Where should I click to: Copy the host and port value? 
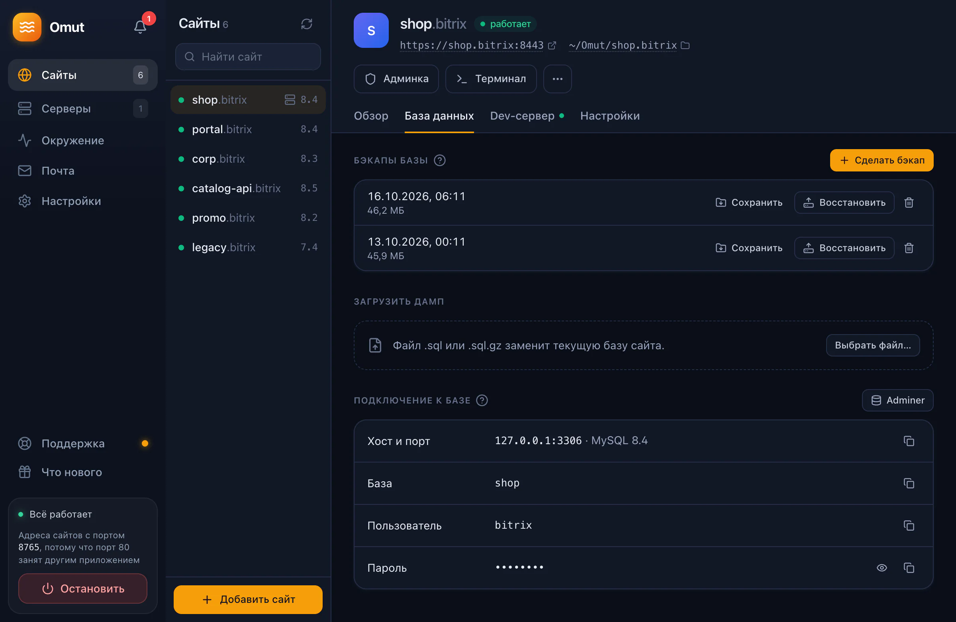coord(909,441)
